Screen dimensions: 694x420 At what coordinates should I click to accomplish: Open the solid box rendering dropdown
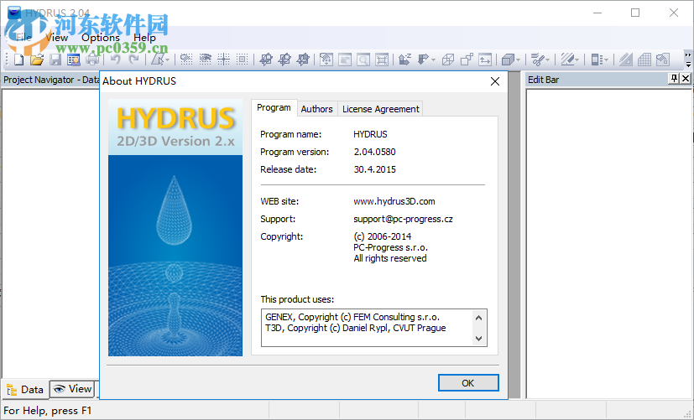pyautogui.click(x=519, y=60)
